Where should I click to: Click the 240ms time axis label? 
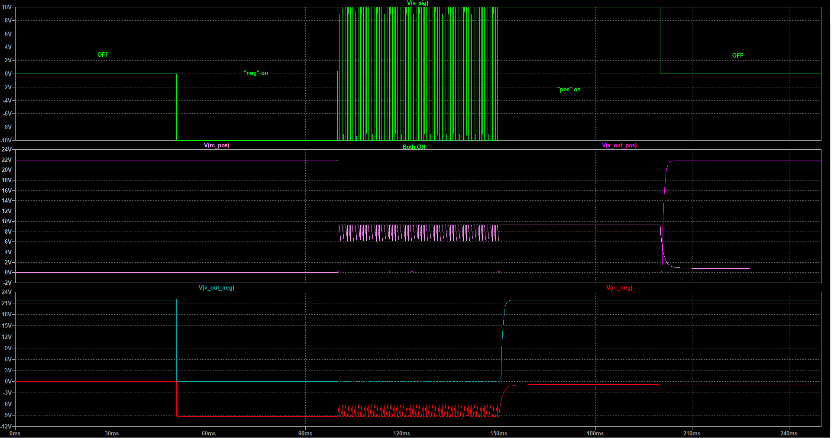click(789, 434)
